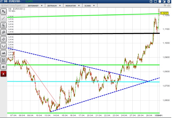Click the cyan horizontal support line

[x=83, y=82]
